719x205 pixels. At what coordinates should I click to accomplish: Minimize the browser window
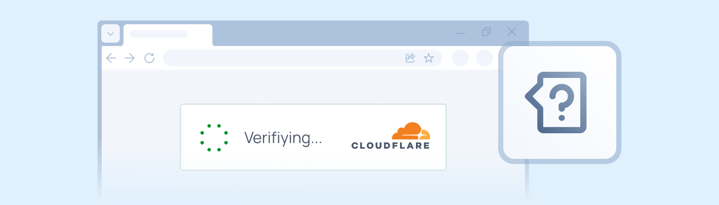(x=461, y=33)
